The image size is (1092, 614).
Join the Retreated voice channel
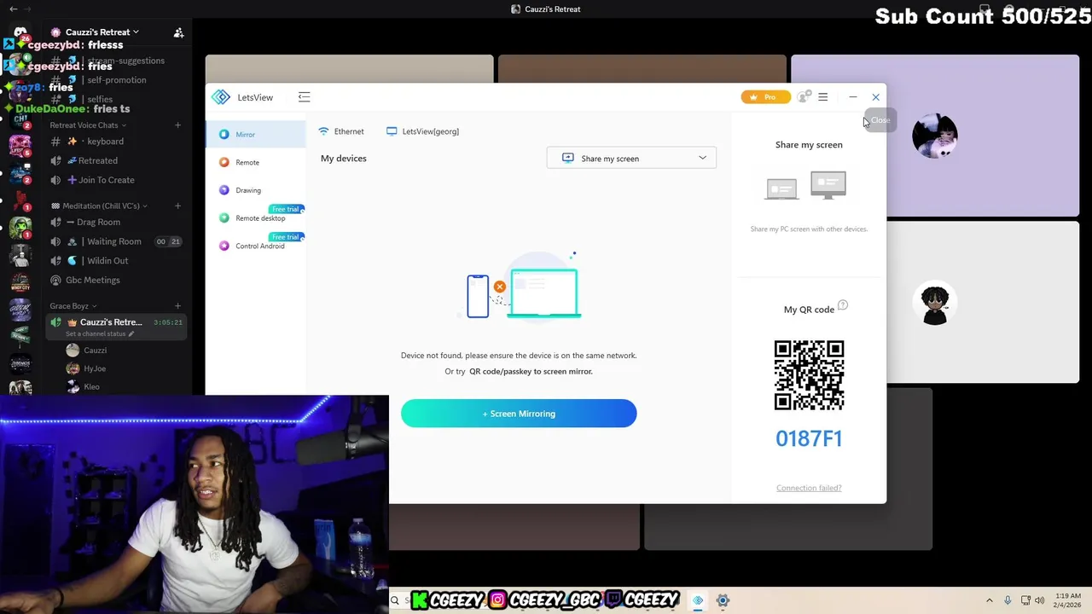[x=115, y=160]
